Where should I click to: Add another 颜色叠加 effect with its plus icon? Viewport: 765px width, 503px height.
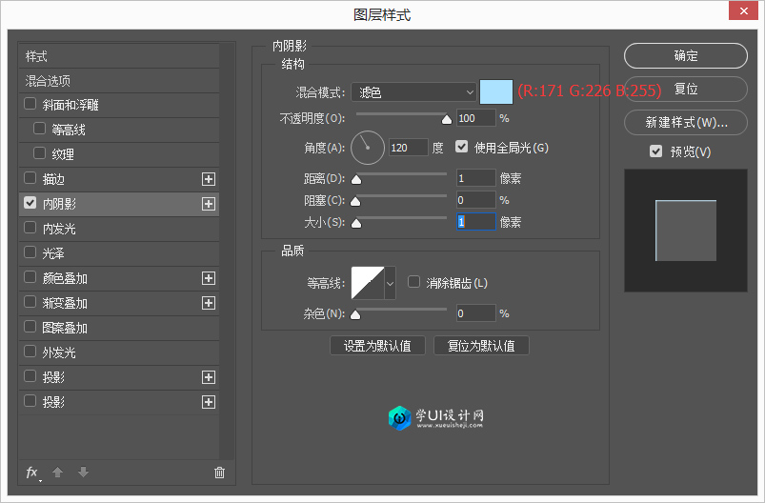tap(209, 278)
